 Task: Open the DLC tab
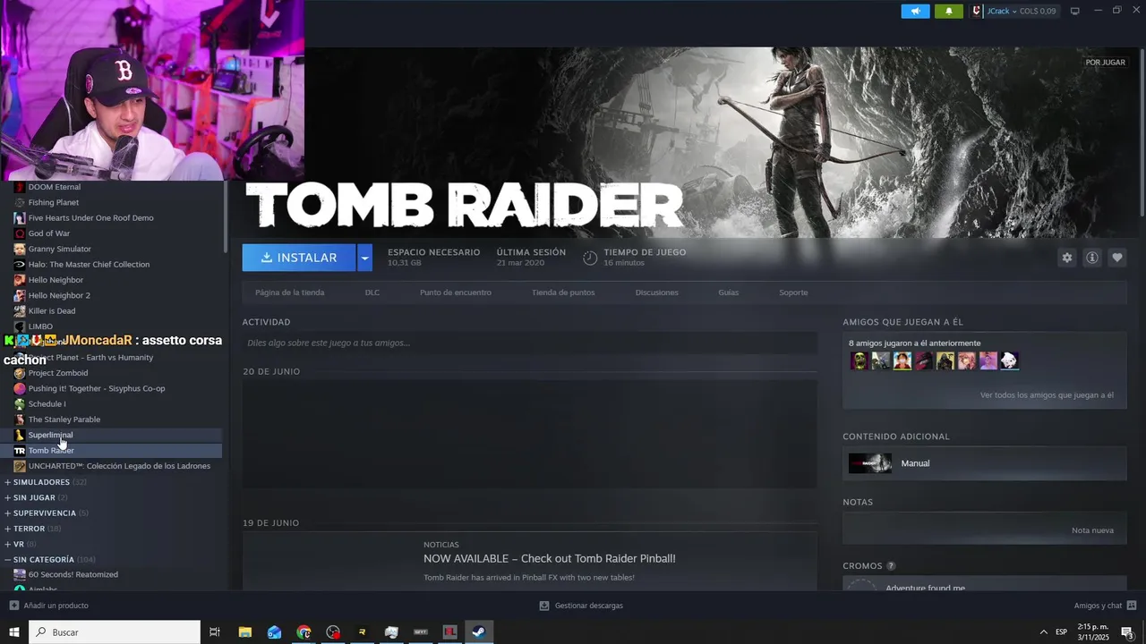tap(372, 292)
